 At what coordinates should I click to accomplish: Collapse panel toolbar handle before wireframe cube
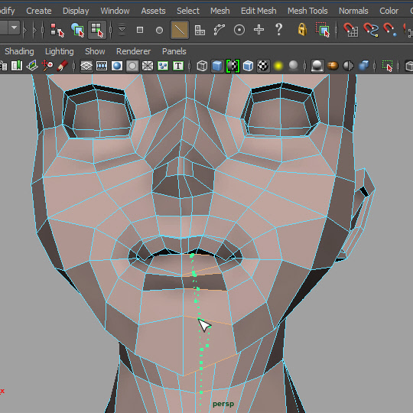point(190,66)
